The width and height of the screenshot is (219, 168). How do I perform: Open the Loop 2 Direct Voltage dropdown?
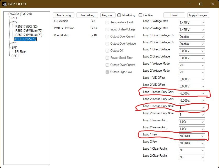(x=192, y=58)
